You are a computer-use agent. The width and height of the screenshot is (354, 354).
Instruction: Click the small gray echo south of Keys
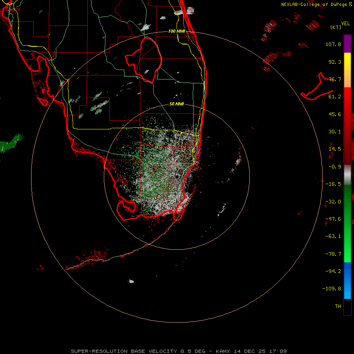point(131,281)
